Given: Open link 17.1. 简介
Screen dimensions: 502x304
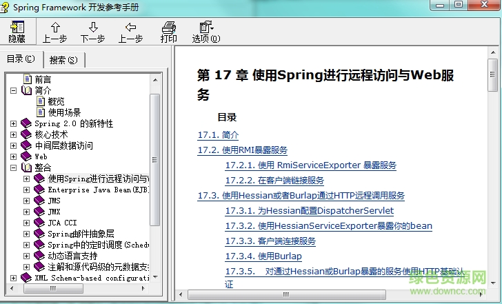Looking at the screenshot, I should pos(218,134).
